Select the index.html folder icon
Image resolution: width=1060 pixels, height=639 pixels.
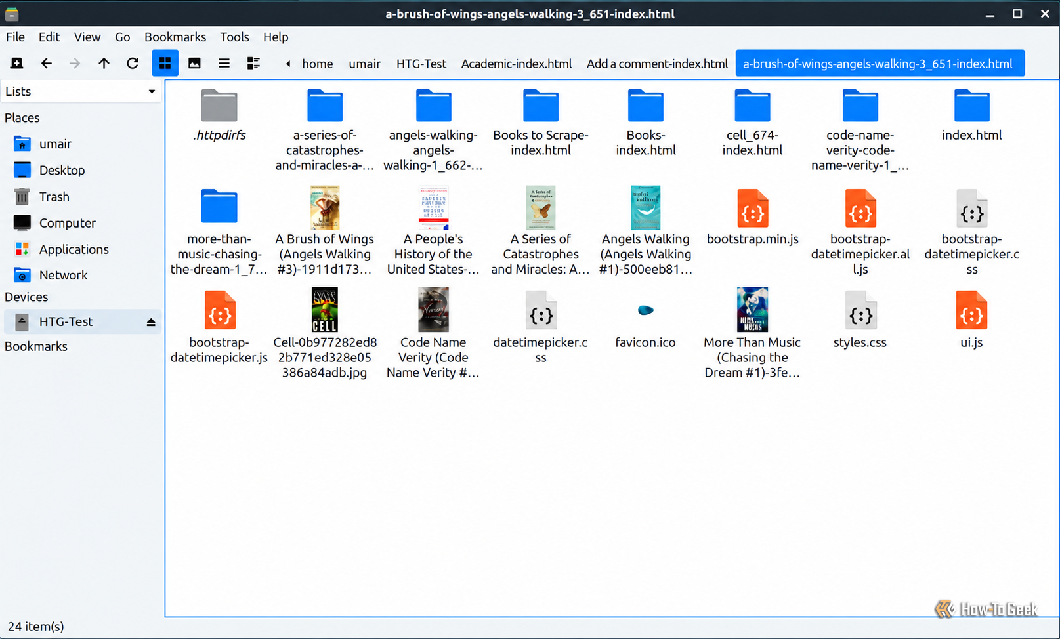tap(971, 106)
